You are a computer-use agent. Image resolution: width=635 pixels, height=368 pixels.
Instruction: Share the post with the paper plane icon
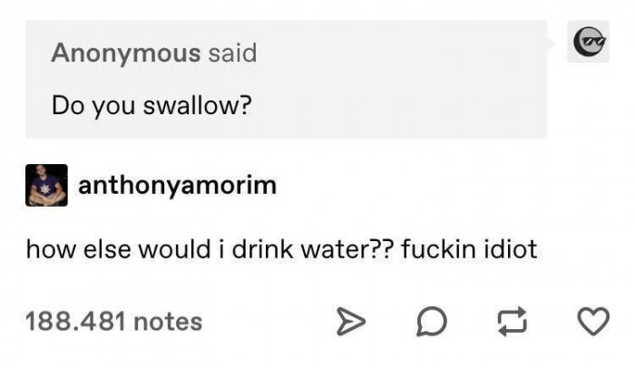[351, 322]
